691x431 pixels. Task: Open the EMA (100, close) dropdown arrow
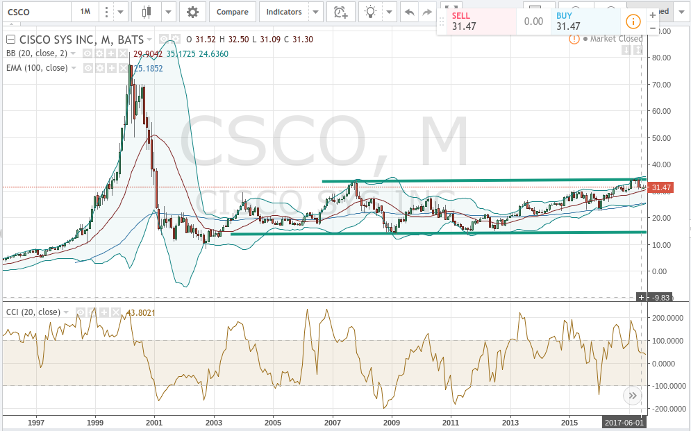(x=74, y=68)
